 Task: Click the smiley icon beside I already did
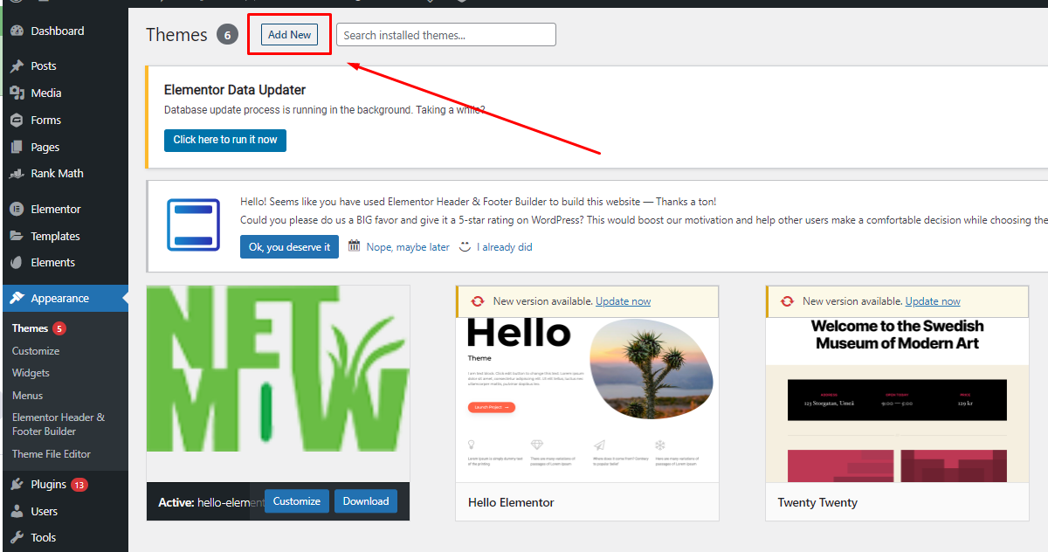pyautogui.click(x=465, y=246)
